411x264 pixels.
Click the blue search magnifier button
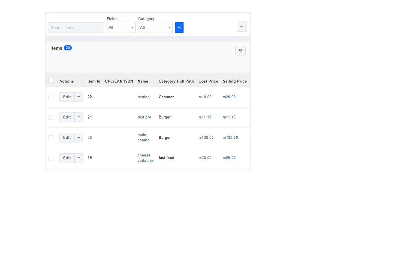(179, 28)
